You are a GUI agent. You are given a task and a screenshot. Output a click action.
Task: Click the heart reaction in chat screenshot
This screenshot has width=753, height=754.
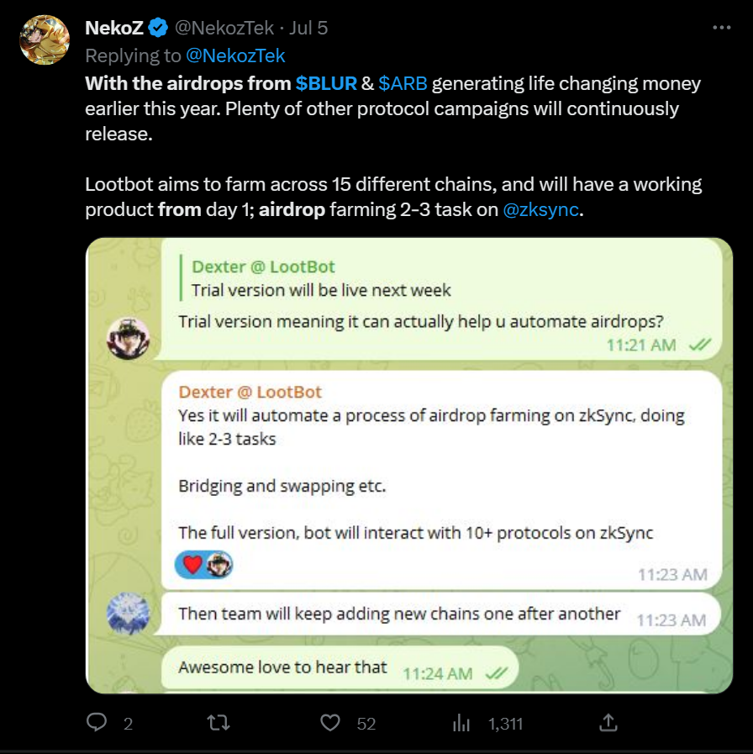[x=192, y=565]
